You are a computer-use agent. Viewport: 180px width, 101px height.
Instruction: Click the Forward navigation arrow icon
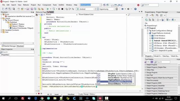tap(128, 9)
